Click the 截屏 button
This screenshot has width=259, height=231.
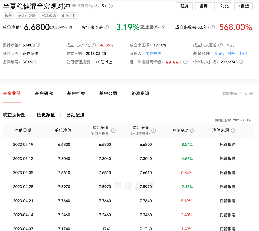pyautogui.click(x=184, y=6)
